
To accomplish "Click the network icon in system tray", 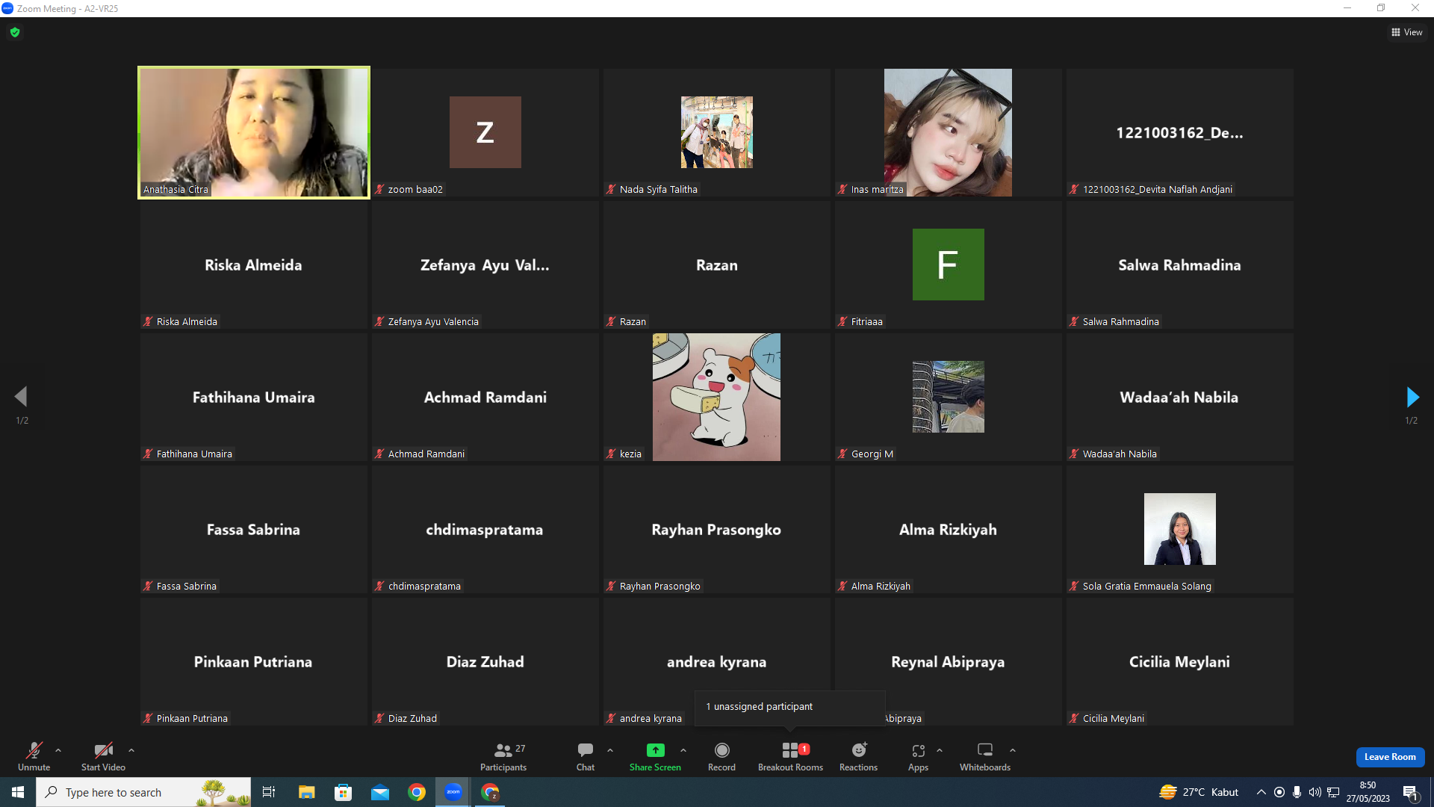I will 1333,792.
